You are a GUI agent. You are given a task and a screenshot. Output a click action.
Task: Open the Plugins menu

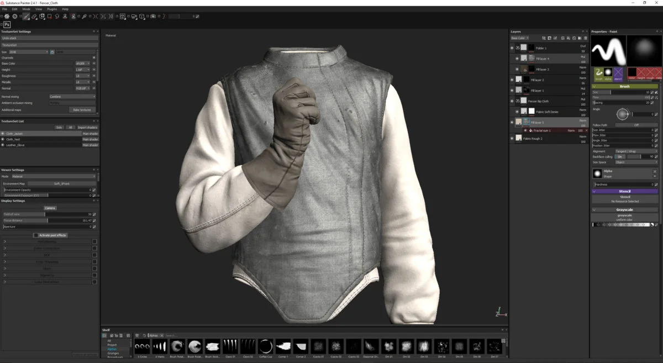pos(53,8)
